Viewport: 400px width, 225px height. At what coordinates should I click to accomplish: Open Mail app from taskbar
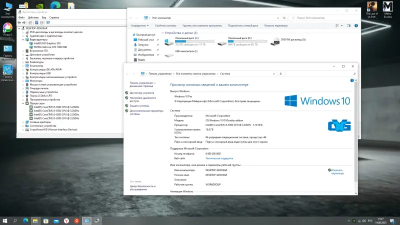click(x=56, y=220)
